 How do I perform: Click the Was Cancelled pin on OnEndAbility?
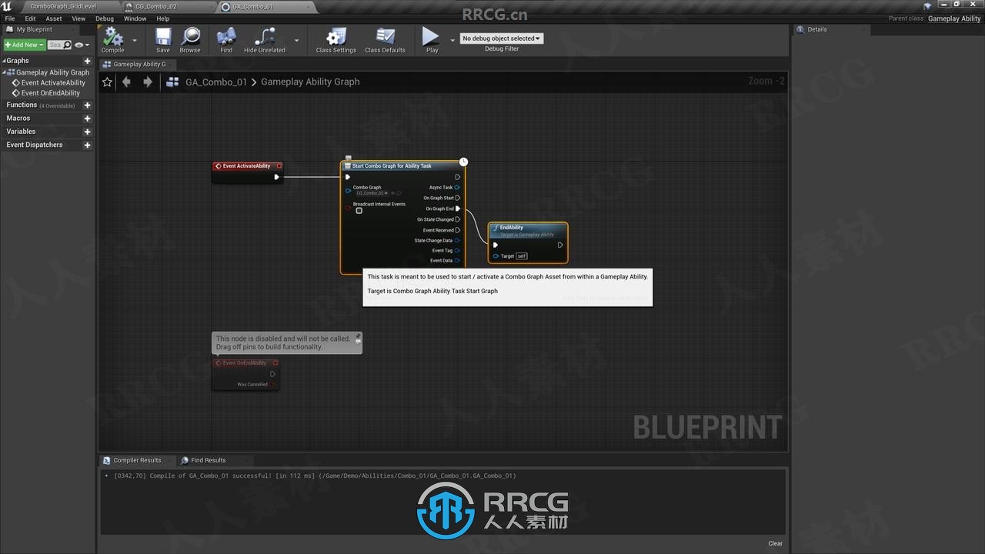coord(272,385)
